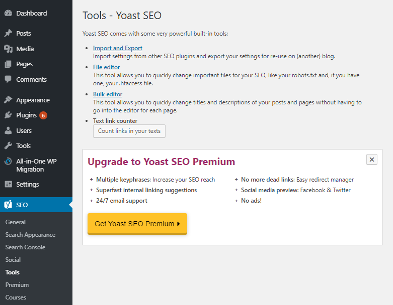Open Search Appearance submenu item

pyautogui.click(x=30, y=235)
